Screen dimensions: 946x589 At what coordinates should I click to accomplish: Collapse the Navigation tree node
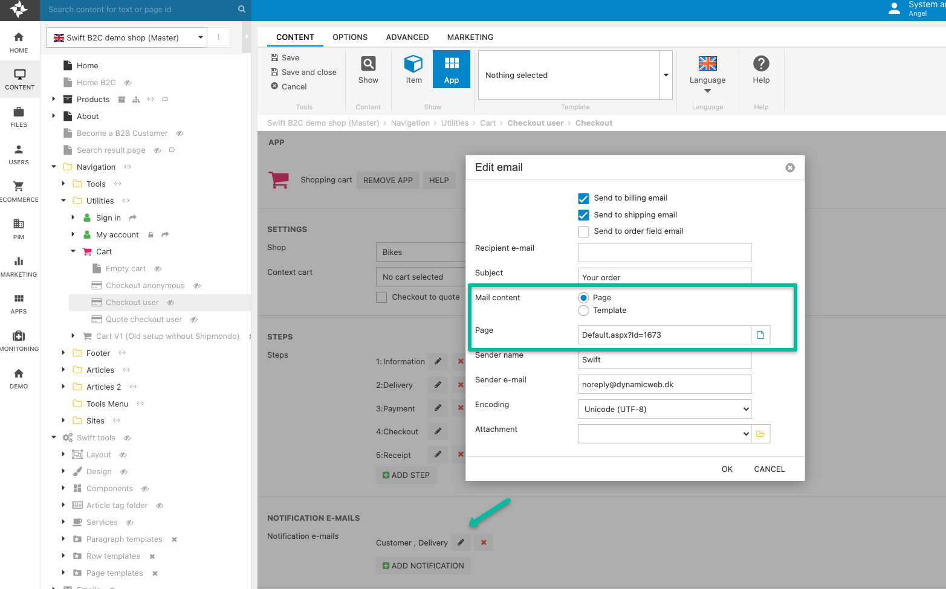tap(54, 167)
